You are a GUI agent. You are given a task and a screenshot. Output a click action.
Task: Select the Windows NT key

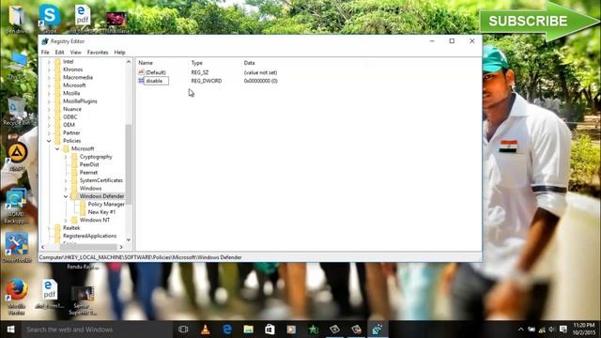95,220
